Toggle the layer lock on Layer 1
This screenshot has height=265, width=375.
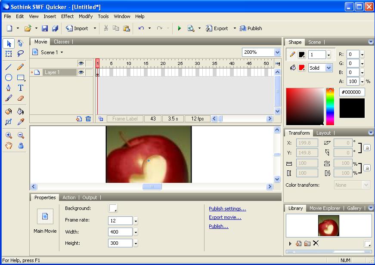[89, 72]
